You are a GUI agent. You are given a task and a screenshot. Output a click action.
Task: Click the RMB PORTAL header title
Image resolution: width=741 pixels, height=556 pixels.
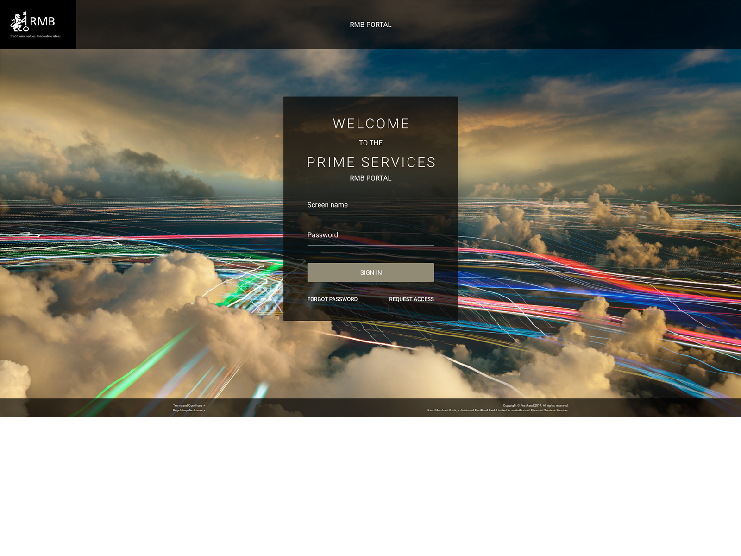[x=370, y=25]
